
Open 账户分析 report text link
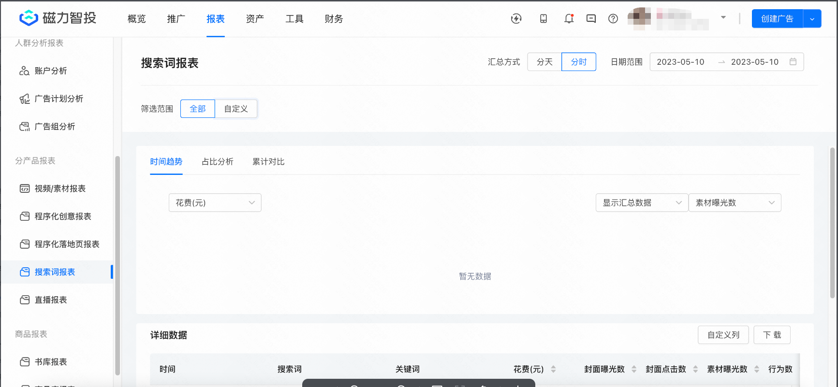tap(51, 71)
